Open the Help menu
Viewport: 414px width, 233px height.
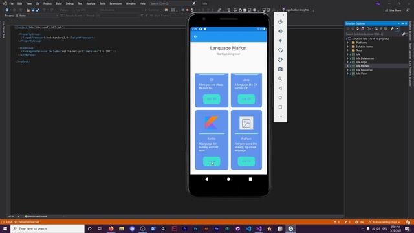[x=142, y=3]
